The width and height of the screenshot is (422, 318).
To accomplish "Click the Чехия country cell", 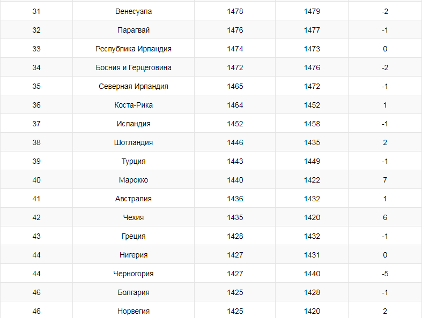I will click(x=134, y=217).
